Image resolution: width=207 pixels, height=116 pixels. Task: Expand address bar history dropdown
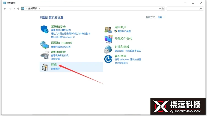coord(160,9)
